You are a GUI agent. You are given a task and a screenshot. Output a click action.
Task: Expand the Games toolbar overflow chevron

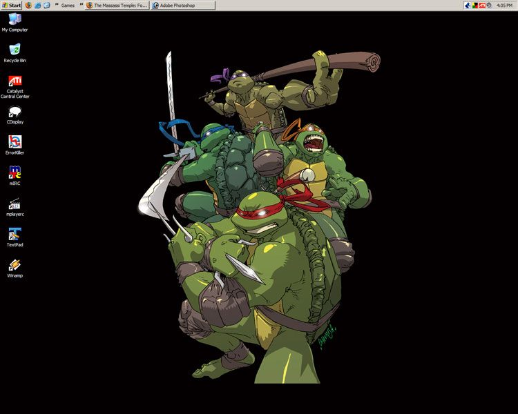[81, 4]
